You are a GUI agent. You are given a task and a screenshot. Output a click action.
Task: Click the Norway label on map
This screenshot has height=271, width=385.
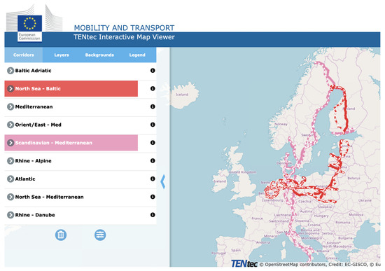tap(281, 124)
